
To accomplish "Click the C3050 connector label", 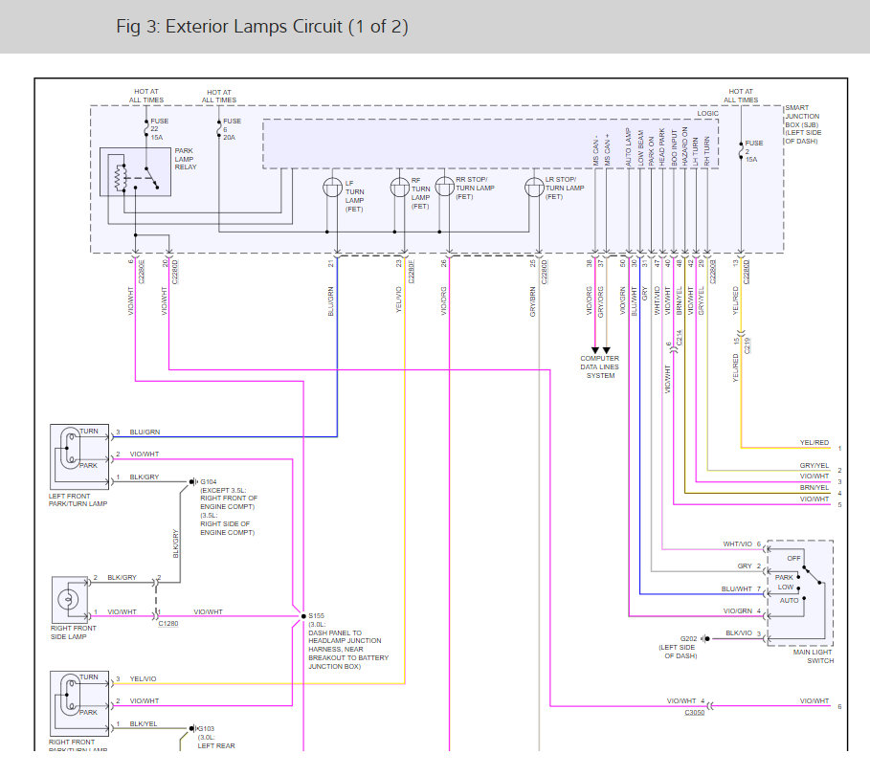I will pos(694,712).
